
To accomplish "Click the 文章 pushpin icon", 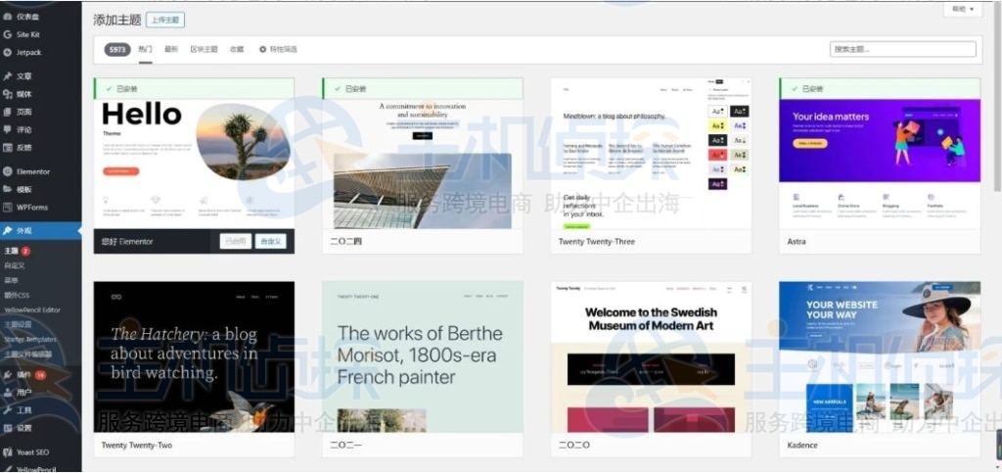I will (8, 76).
